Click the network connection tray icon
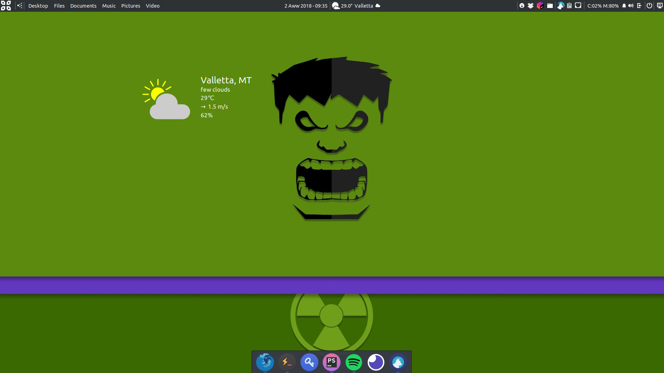The image size is (664, 373). click(578, 5)
